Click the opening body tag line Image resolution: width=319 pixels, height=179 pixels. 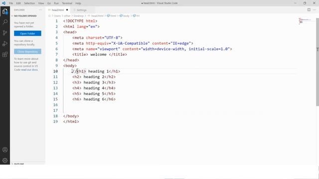pos(70,66)
